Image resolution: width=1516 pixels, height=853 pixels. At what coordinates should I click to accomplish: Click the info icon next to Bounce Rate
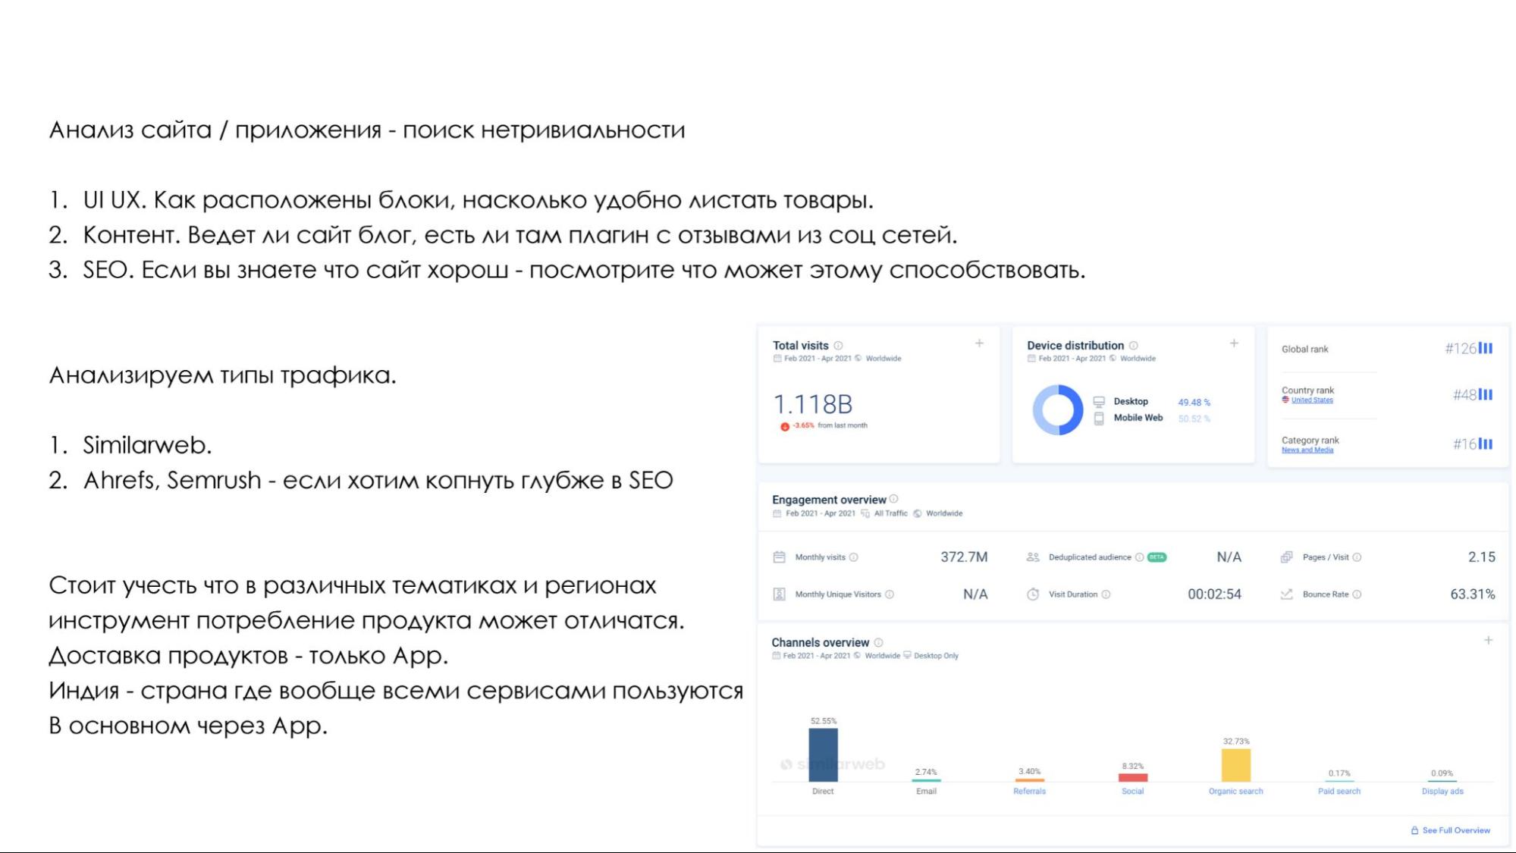(x=1357, y=594)
